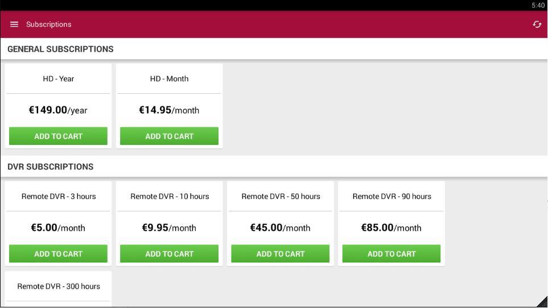
Task: Add HD - Year subscription to cart
Action: point(58,136)
